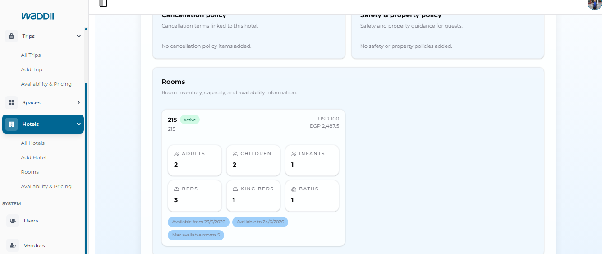Click the sidebar vertical scrollbar
Image resolution: width=602 pixels, height=254 pixels.
click(x=86, y=169)
